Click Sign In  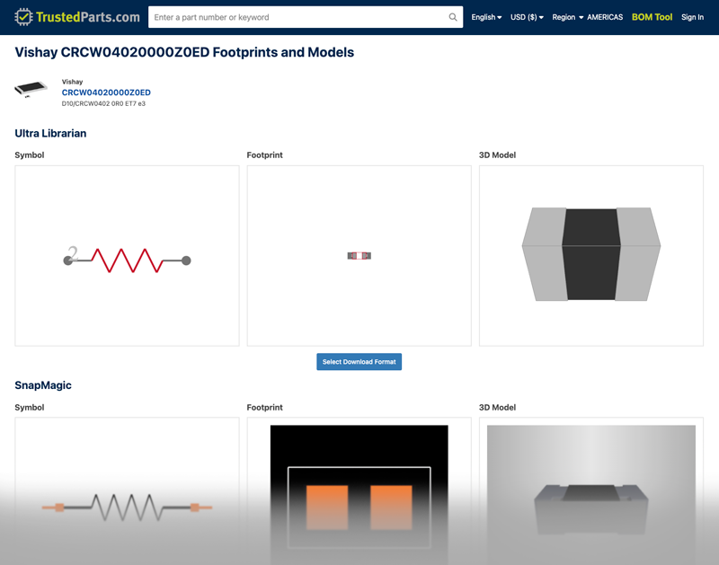pyautogui.click(x=692, y=17)
